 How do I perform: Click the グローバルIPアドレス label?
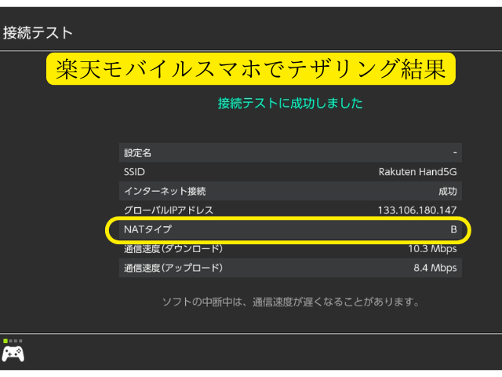pyautogui.click(x=169, y=210)
